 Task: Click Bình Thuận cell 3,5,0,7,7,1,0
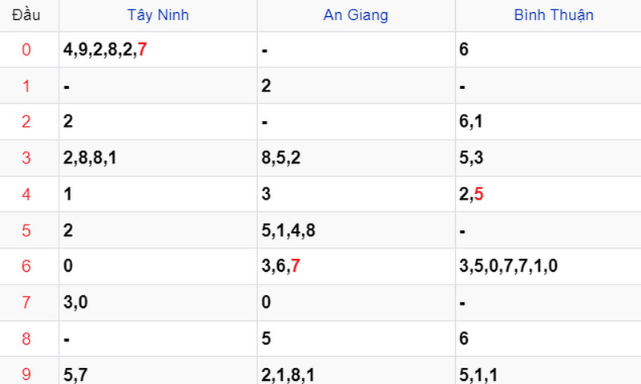508,265
